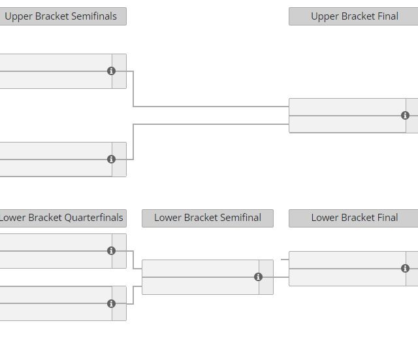Click bottom team slot of second Lower Quarterfinal
Image resolution: width=418 pixels, height=338 pixels.
point(56,312)
